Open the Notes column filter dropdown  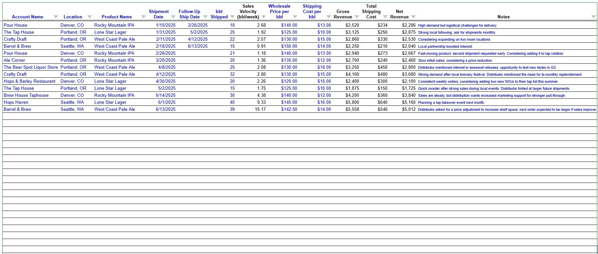pos(594,17)
